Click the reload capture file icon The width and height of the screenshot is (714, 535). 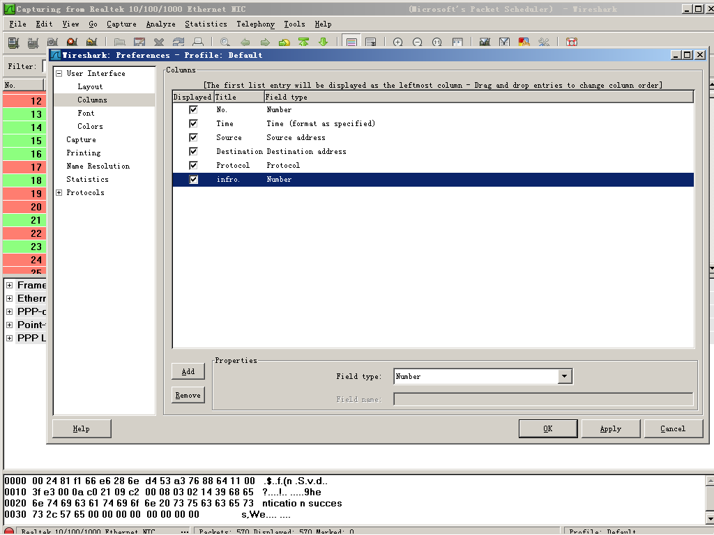pyautogui.click(x=178, y=42)
